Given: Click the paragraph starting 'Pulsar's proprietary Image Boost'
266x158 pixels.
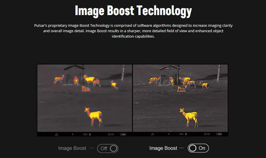Looking at the screenshot, I should (x=133, y=31).
